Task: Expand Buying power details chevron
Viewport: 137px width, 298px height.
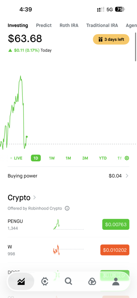Action: click(127, 176)
